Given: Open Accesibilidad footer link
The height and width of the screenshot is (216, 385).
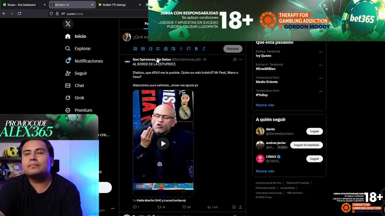Looking at the screenshot, I should [288, 188].
